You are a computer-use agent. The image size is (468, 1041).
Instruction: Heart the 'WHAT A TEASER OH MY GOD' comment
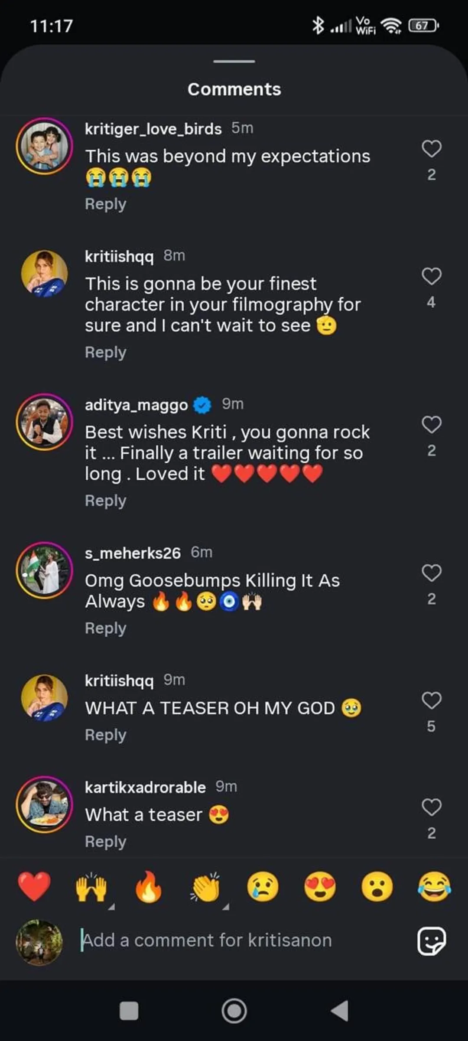tap(431, 701)
